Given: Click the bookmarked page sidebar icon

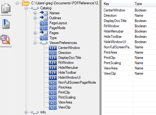Looking at the screenshot, I should (x=6, y=24).
